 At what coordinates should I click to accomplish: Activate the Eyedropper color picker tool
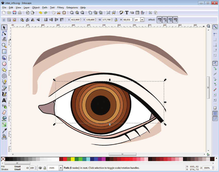pyautogui.click(x=4, y=131)
